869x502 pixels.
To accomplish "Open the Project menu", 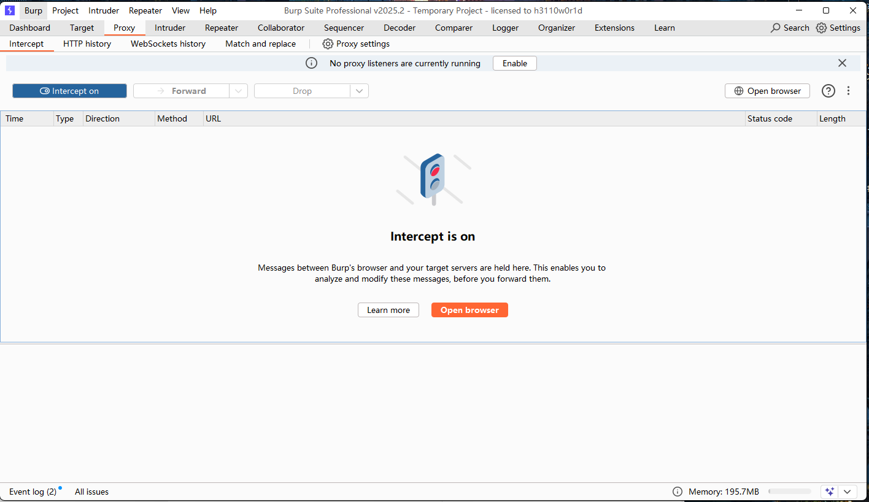I will click(x=66, y=10).
